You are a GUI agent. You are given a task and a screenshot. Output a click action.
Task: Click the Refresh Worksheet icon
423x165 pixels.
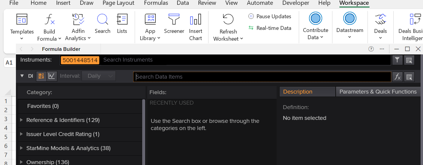click(228, 20)
